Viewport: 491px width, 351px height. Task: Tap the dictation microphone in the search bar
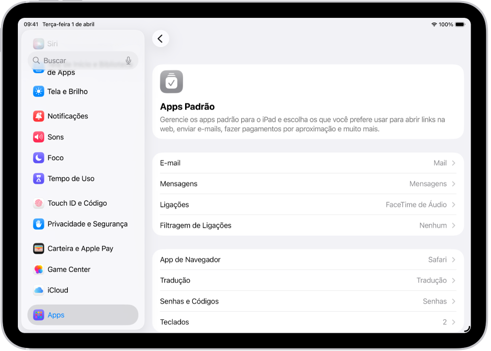click(x=128, y=60)
